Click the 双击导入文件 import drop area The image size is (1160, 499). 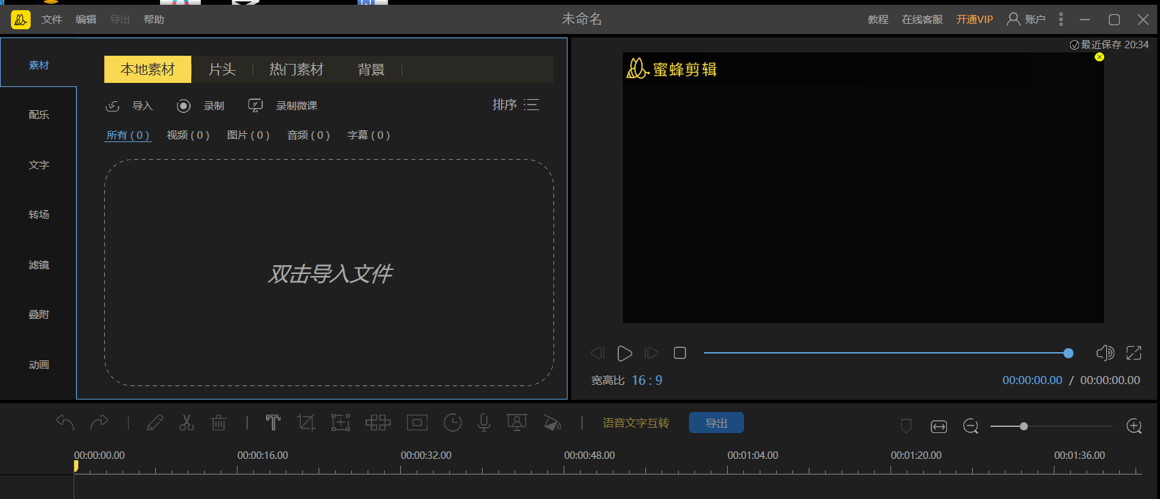tap(329, 273)
